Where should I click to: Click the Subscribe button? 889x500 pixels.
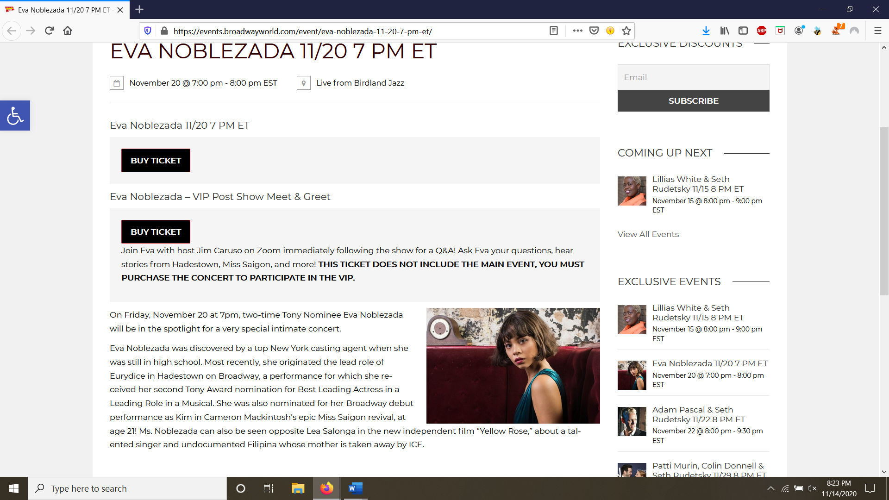[693, 101]
